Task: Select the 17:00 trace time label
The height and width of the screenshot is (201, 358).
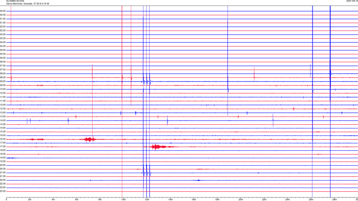Action: [x=3, y=143]
